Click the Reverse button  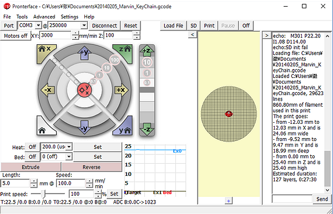[92, 167]
